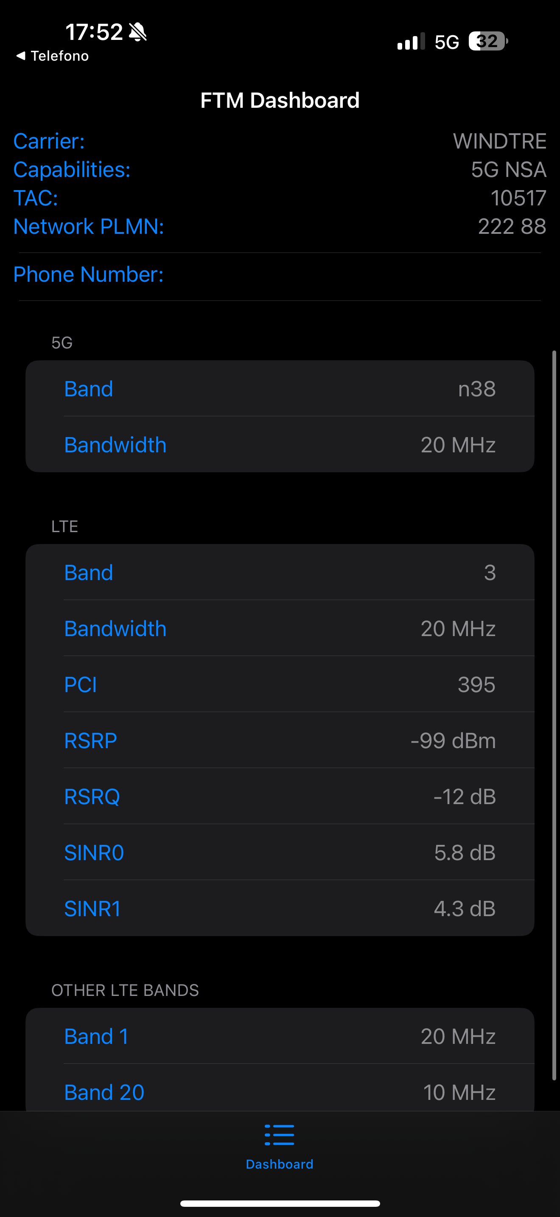Tap the silent mode bell icon
560x1217 pixels.
pos(138,32)
